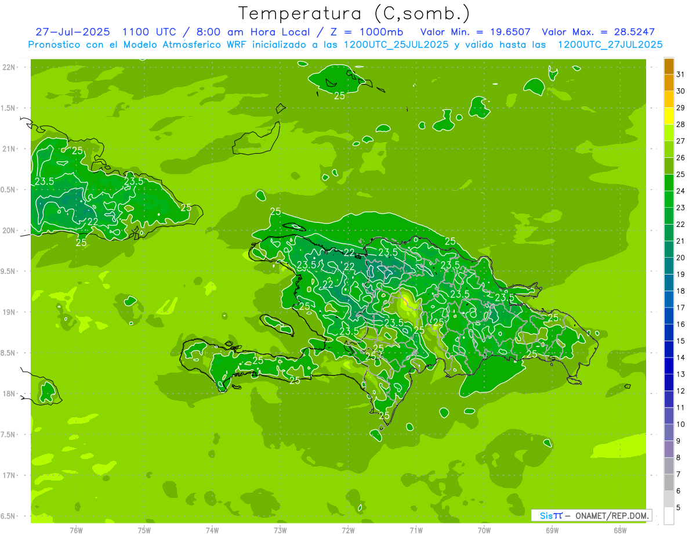Click the '17N' latitude axis label
The image size is (696, 538).
[x=10, y=475]
